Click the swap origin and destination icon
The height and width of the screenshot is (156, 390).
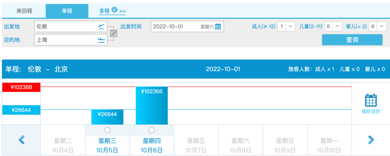pyautogui.click(x=114, y=33)
